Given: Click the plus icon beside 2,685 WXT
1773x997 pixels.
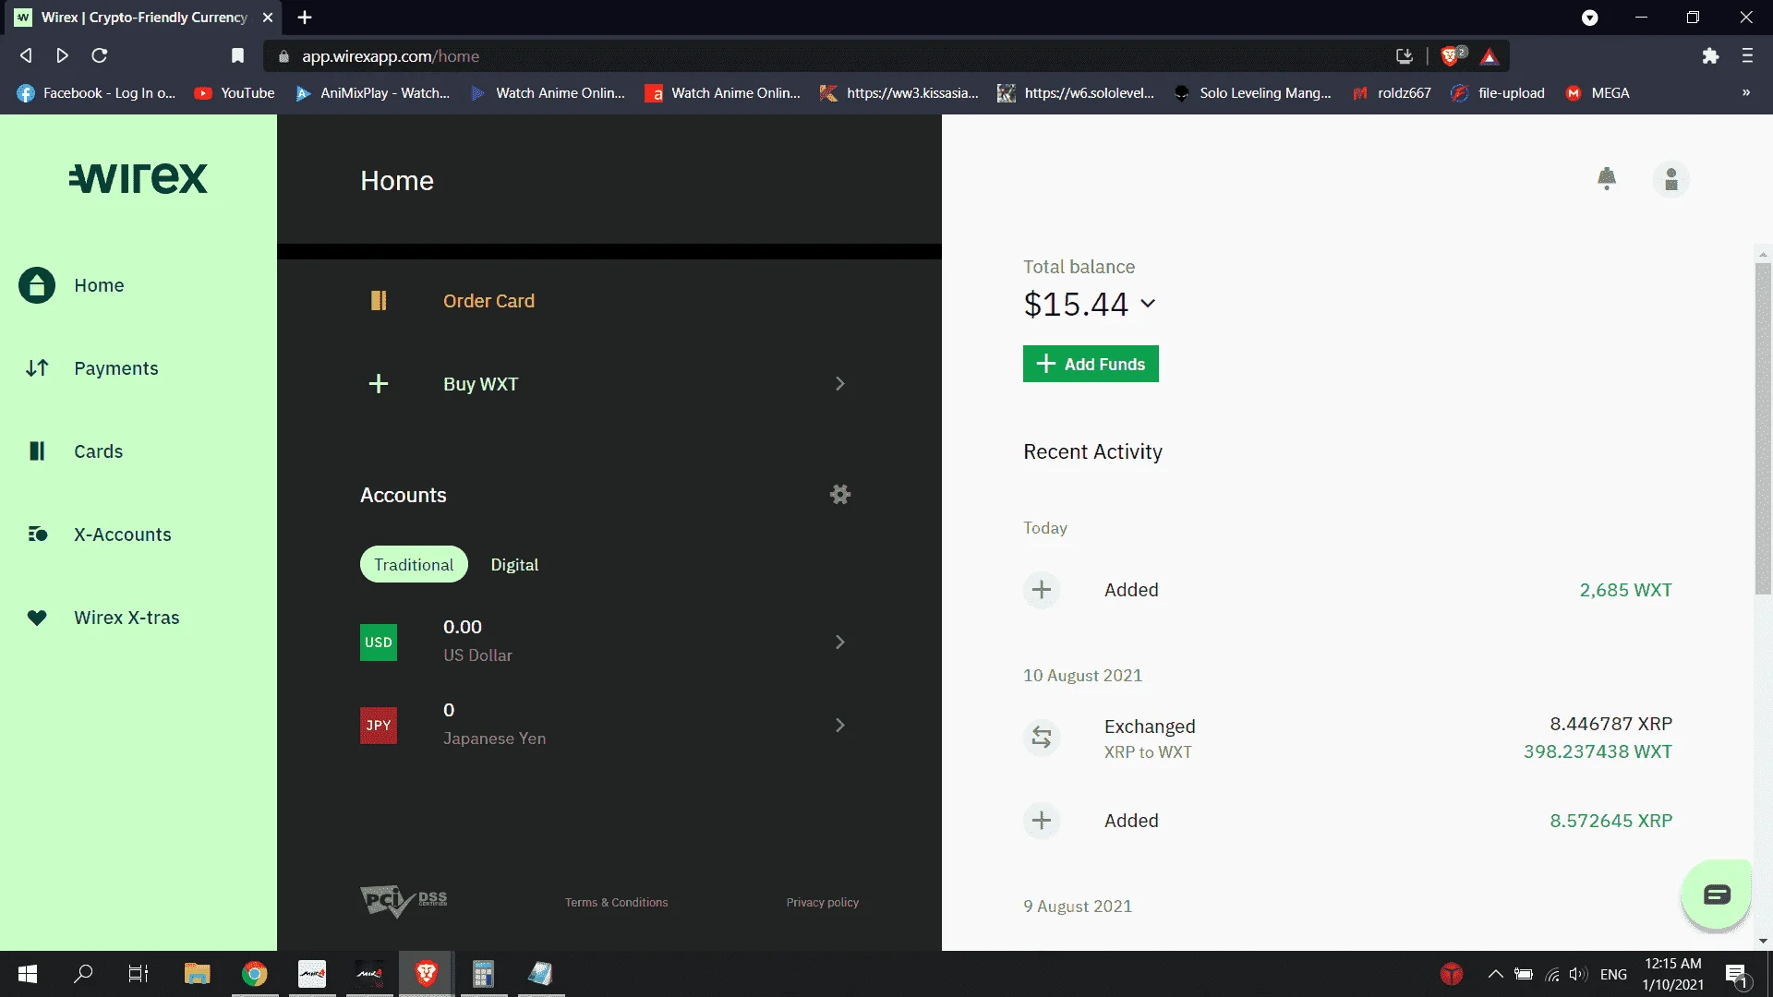Looking at the screenshot, I should click(x=1042, y=590).
